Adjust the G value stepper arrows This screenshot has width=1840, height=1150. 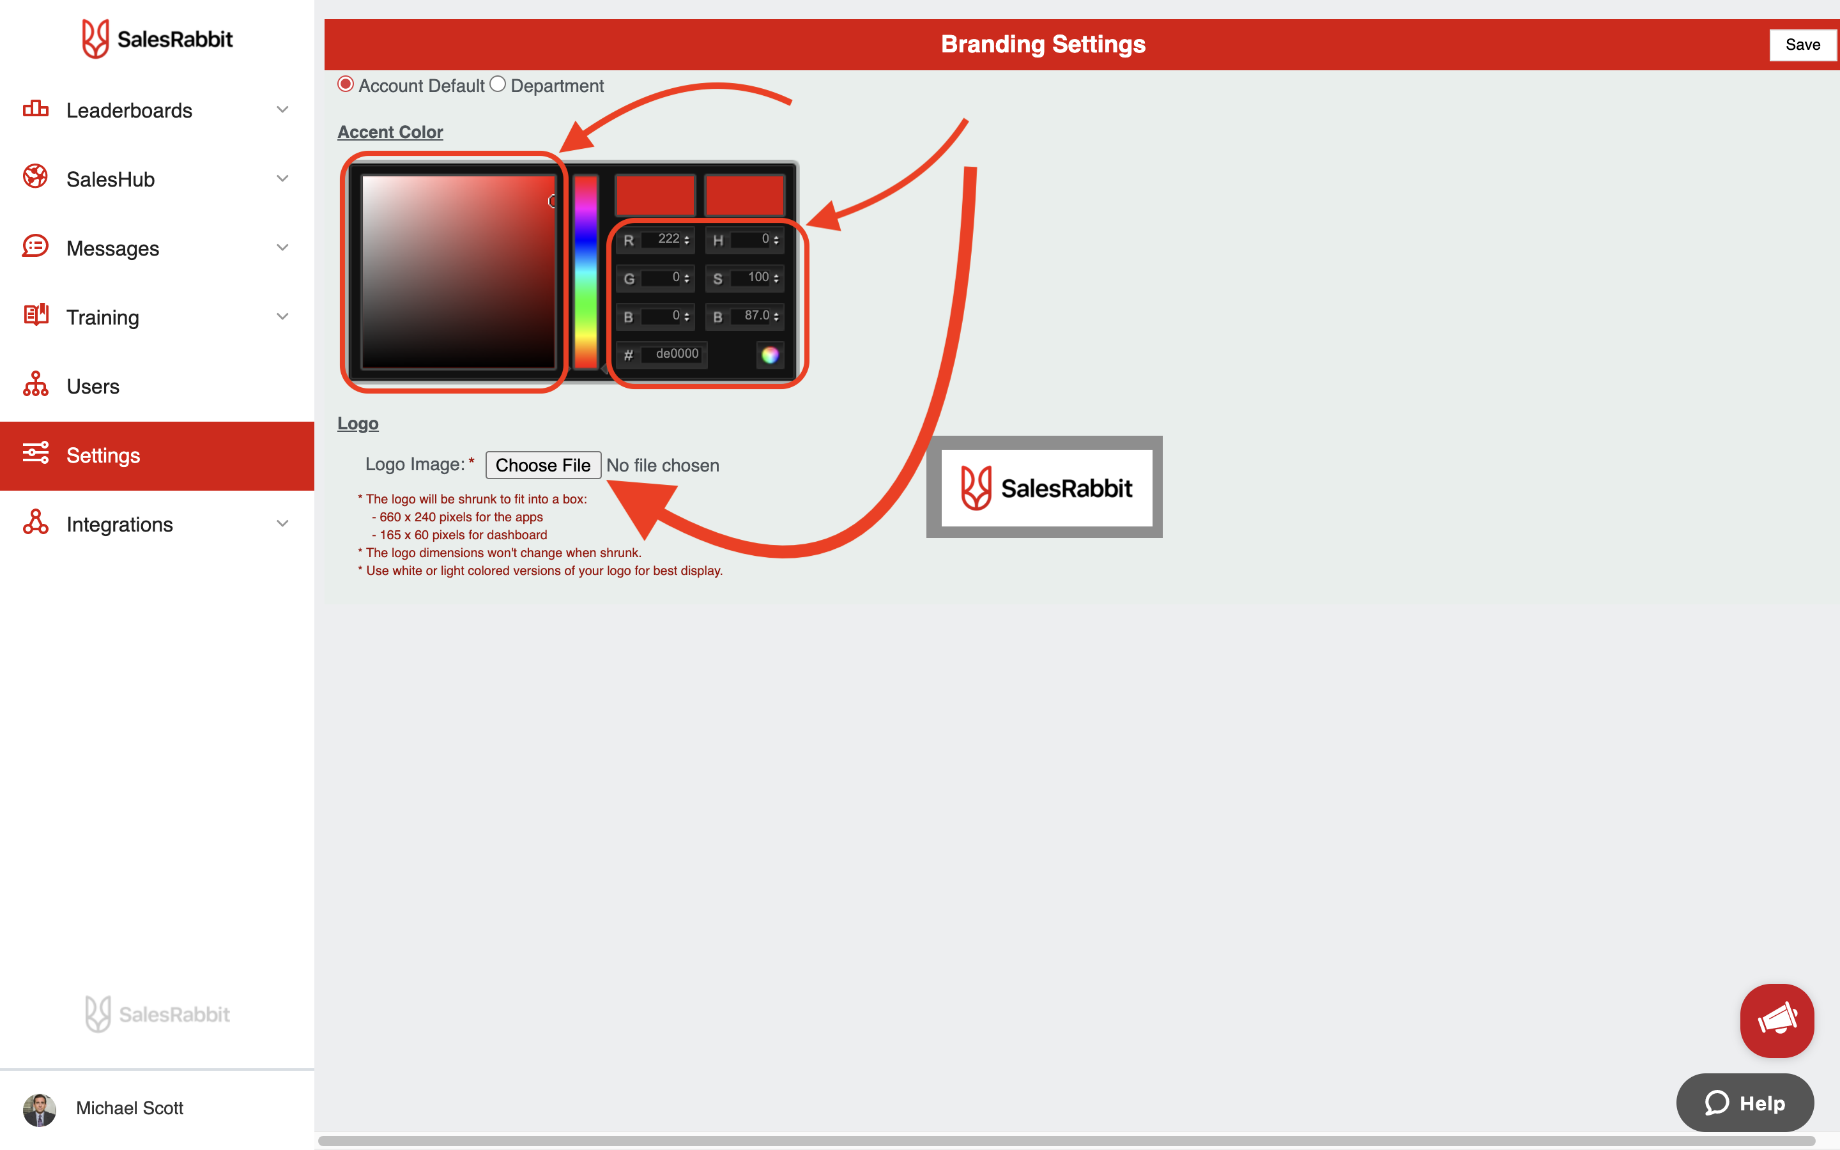click(687, 279)
